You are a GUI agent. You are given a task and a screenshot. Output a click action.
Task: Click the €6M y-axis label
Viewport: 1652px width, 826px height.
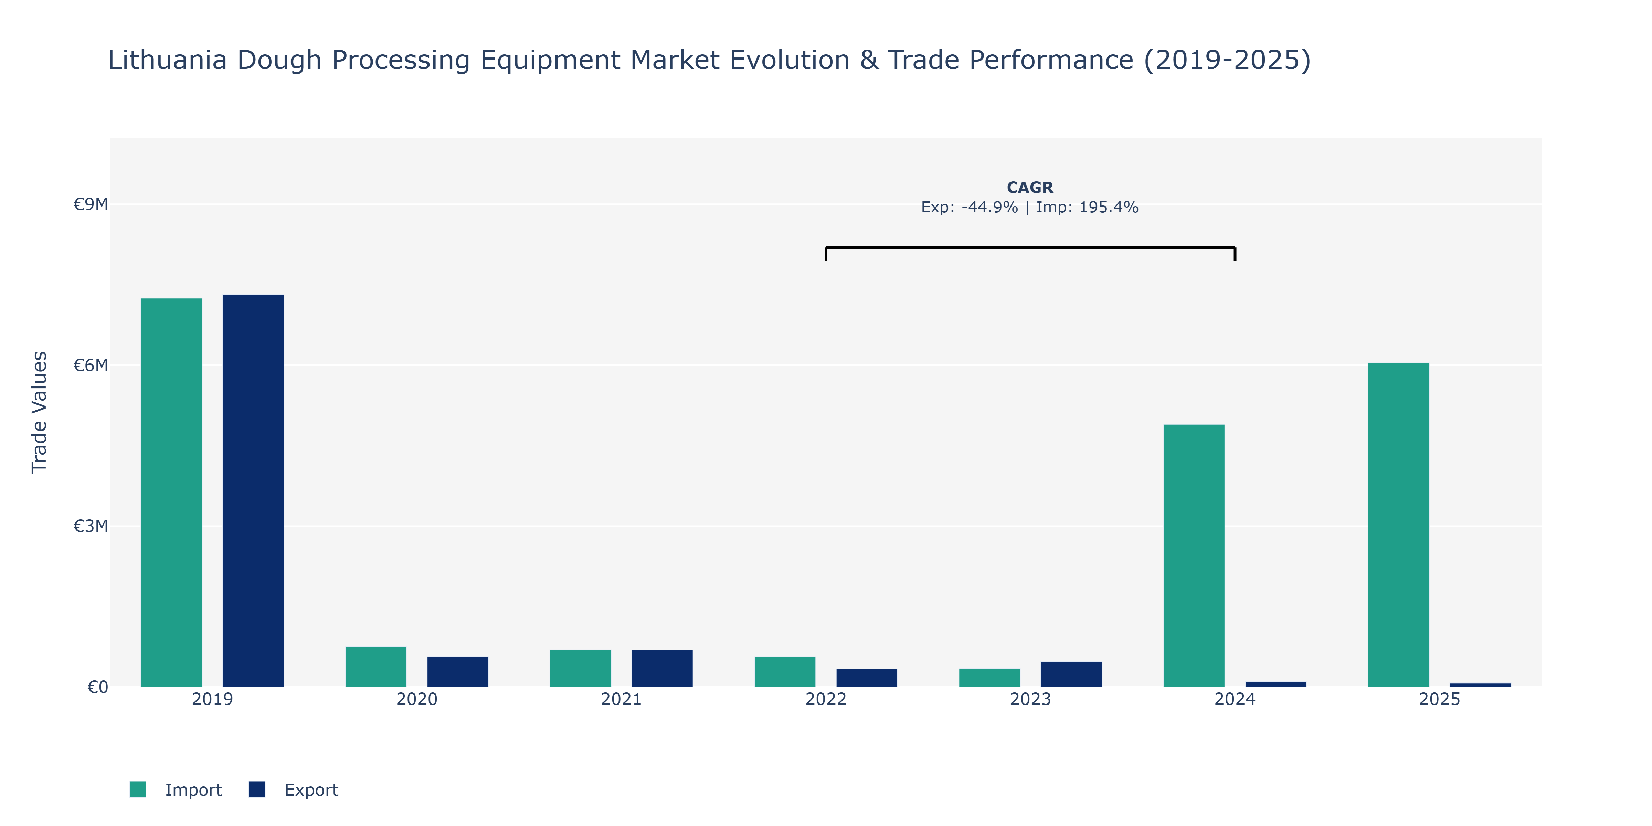[91, 365]
